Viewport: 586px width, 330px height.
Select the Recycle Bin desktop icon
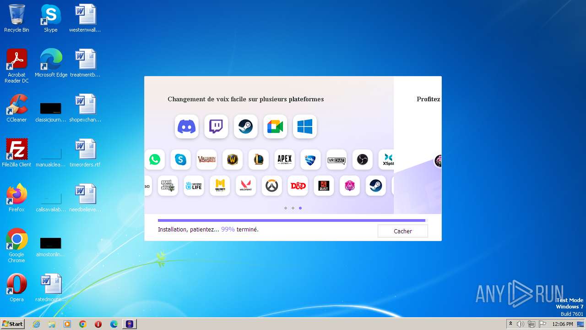pos(16,18)
